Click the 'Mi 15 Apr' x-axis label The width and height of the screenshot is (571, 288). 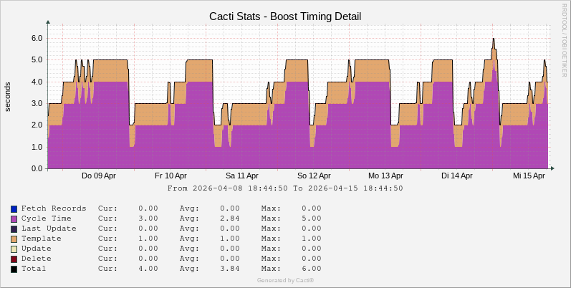(529, 176)
